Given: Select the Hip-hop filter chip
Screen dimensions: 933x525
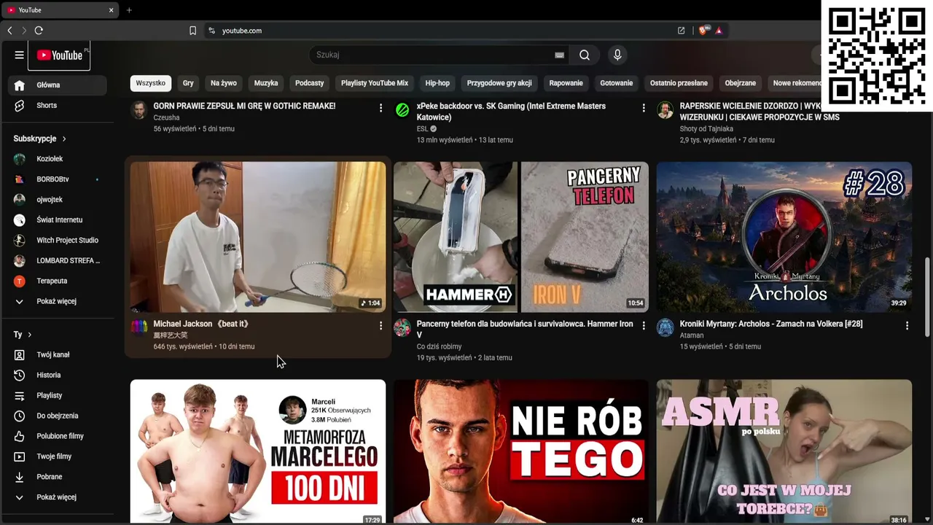Looking at the screenshot, I should [437, 83].
